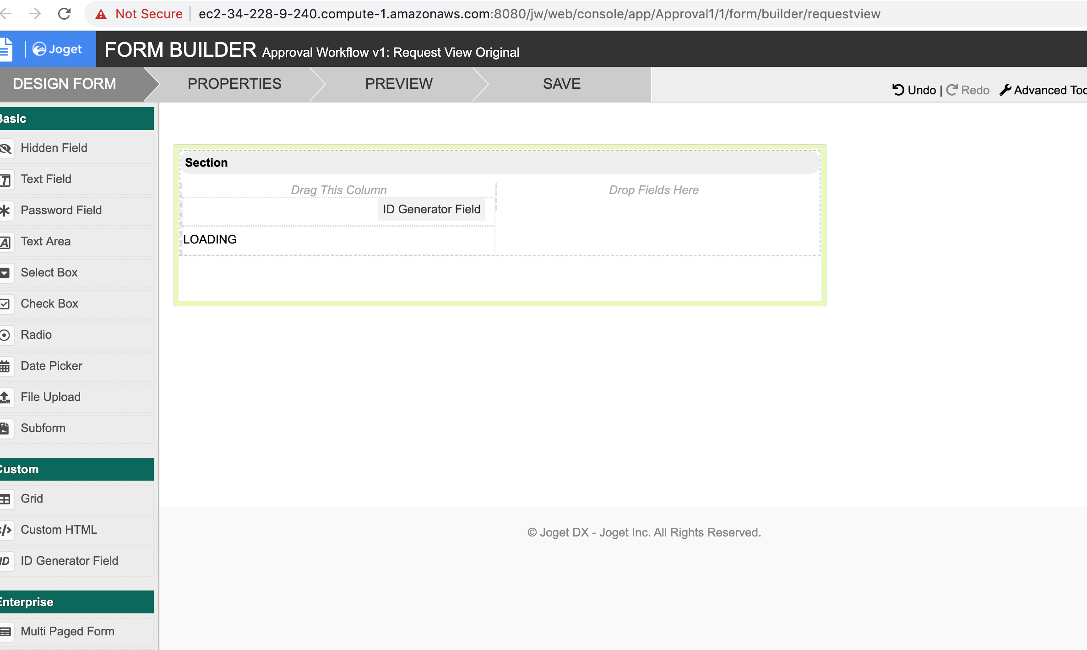1087x650 pixels.
Task: Click the SAVE step
Action: (x=561, y=84)
